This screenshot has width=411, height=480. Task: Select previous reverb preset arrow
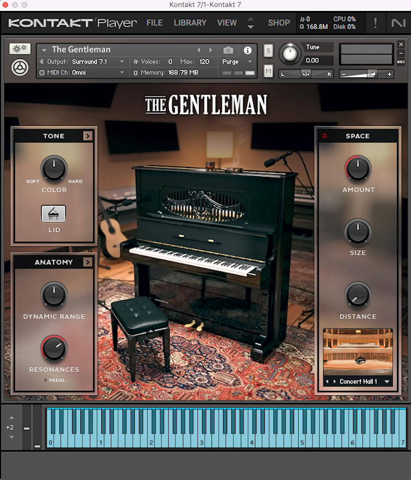327,381
